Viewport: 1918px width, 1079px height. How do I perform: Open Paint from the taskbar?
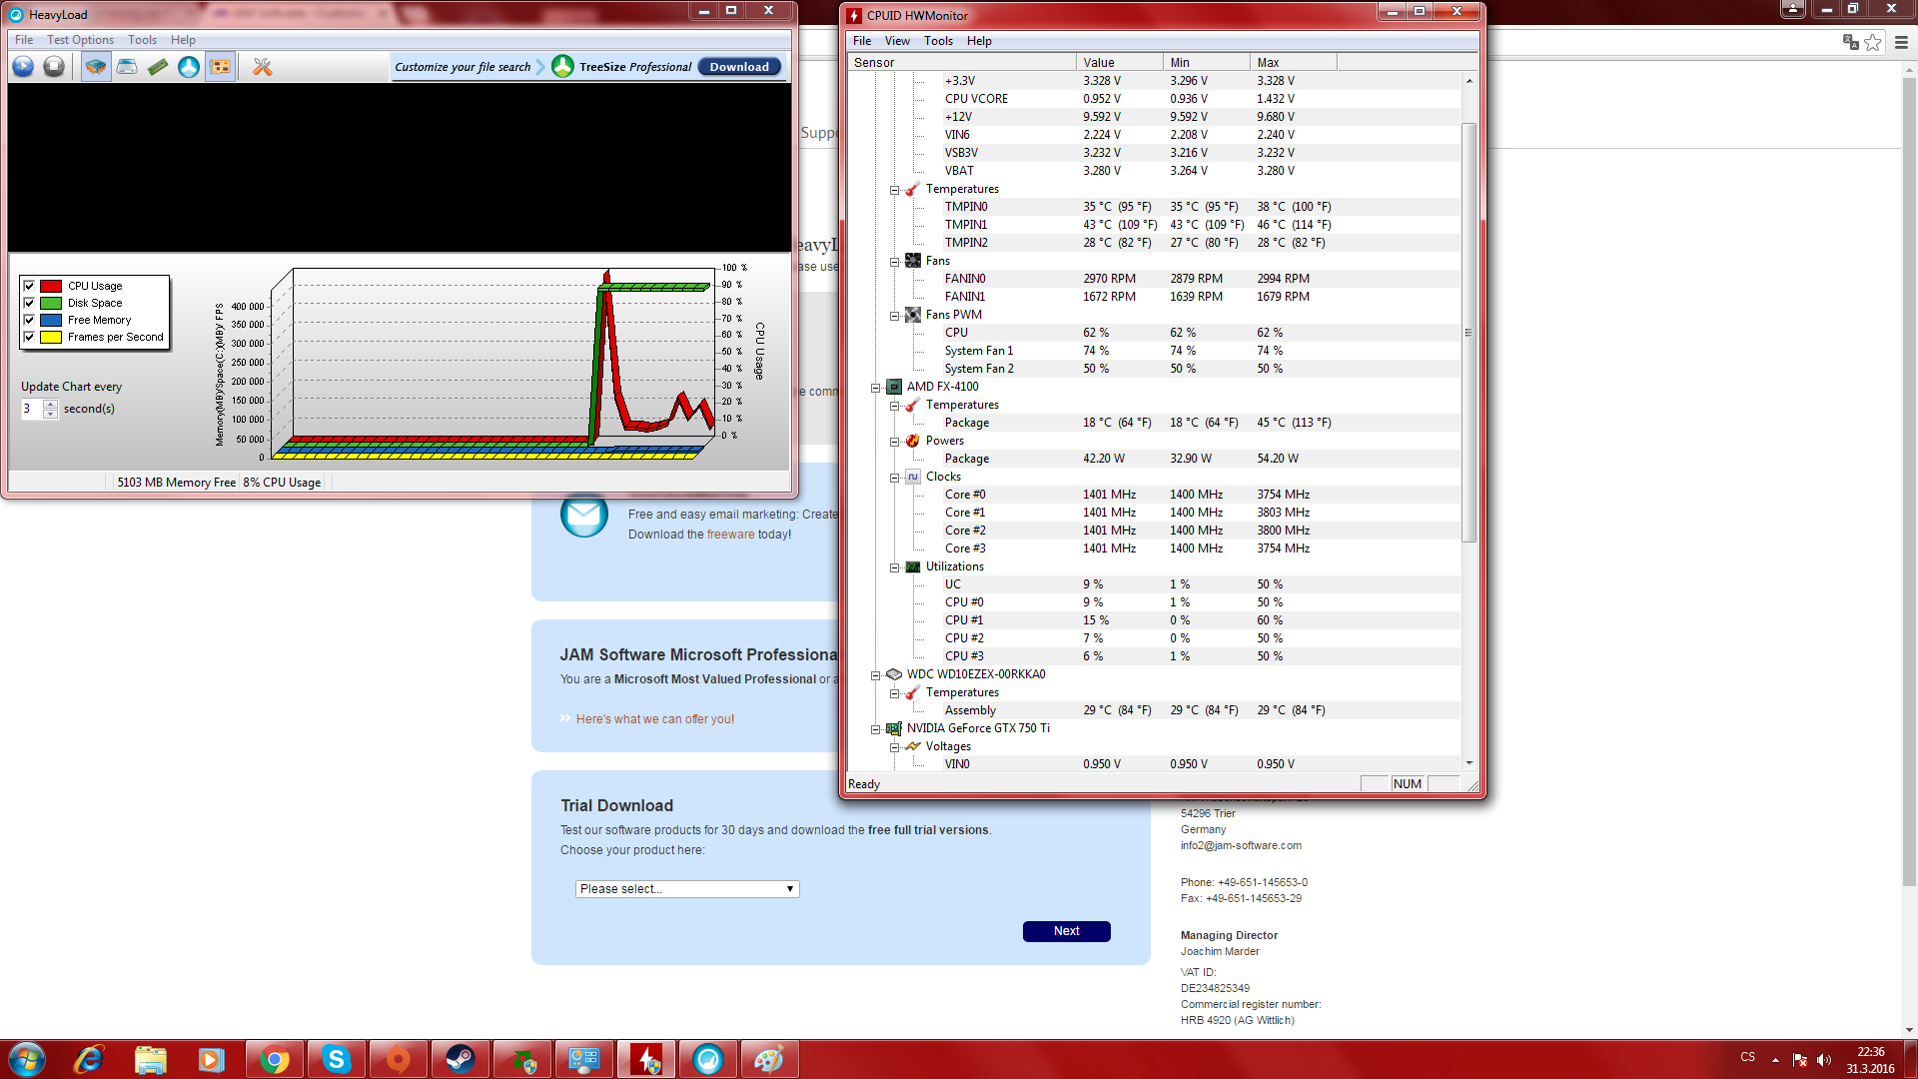770,1059
